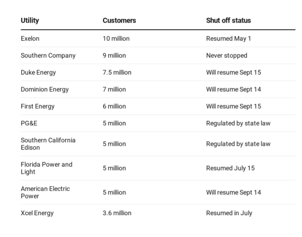This screenshot has width=302, height=237.
Task: Click the 3.6 million customers value
Action: (x=117, y=213)
